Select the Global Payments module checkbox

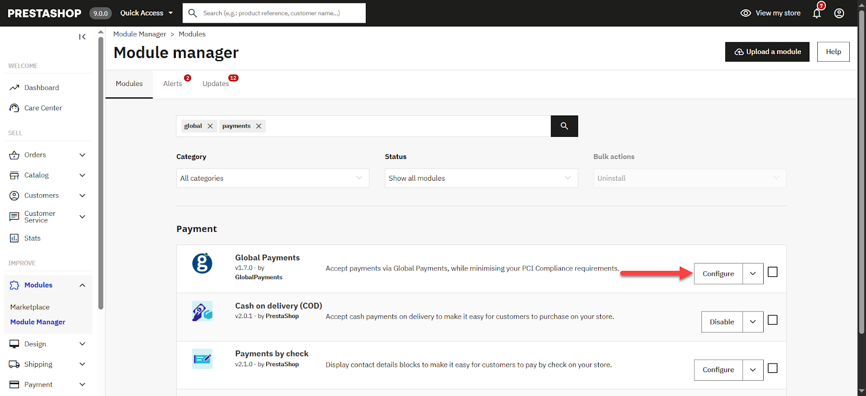pos(773,272)
